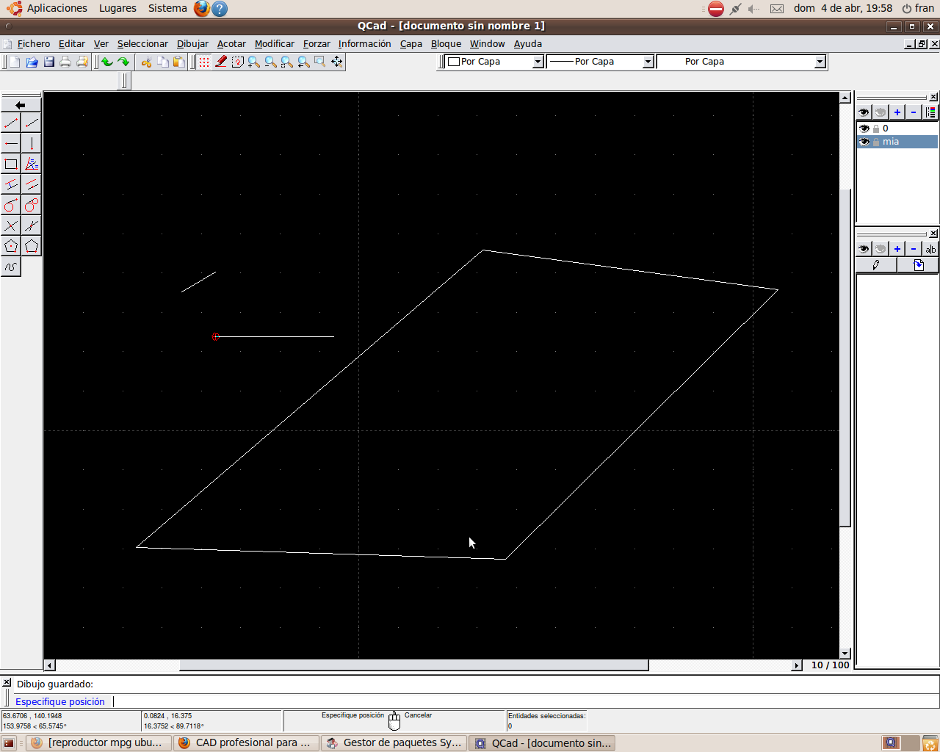This screenshot has width=940, height=752.
Task: Open the Capa menu
Action: [411, 44]
